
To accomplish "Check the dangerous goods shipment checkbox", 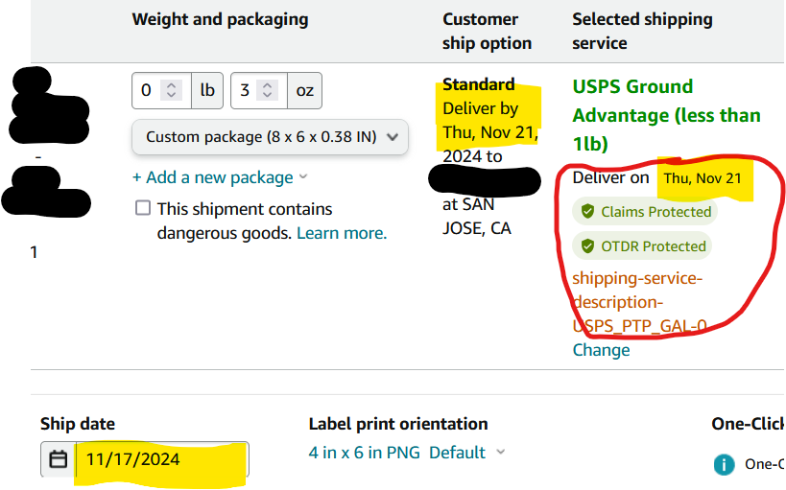I will point(143,208).
